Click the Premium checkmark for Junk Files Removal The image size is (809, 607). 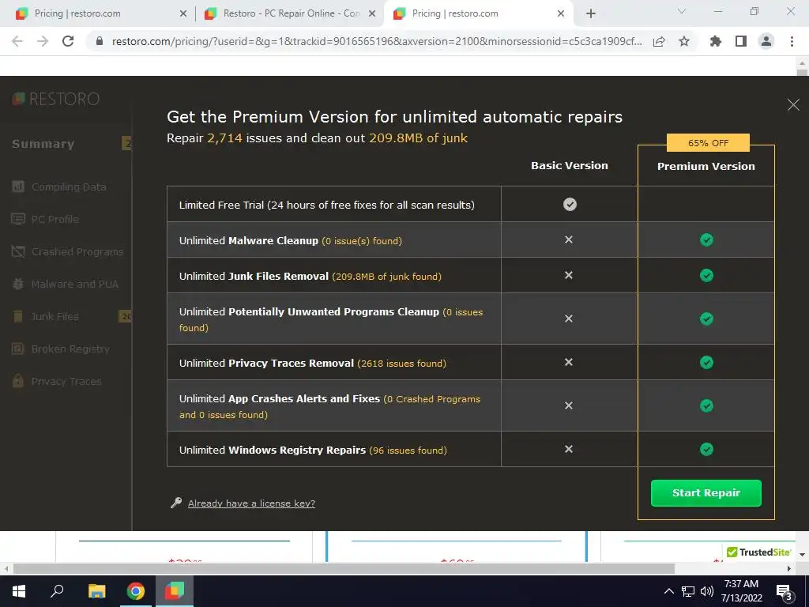[706, 275]
